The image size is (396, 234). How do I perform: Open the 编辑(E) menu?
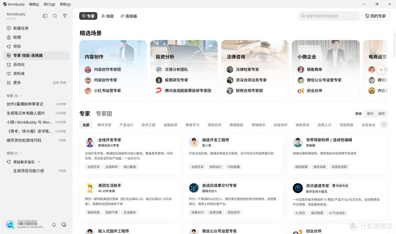click(34, 4)
